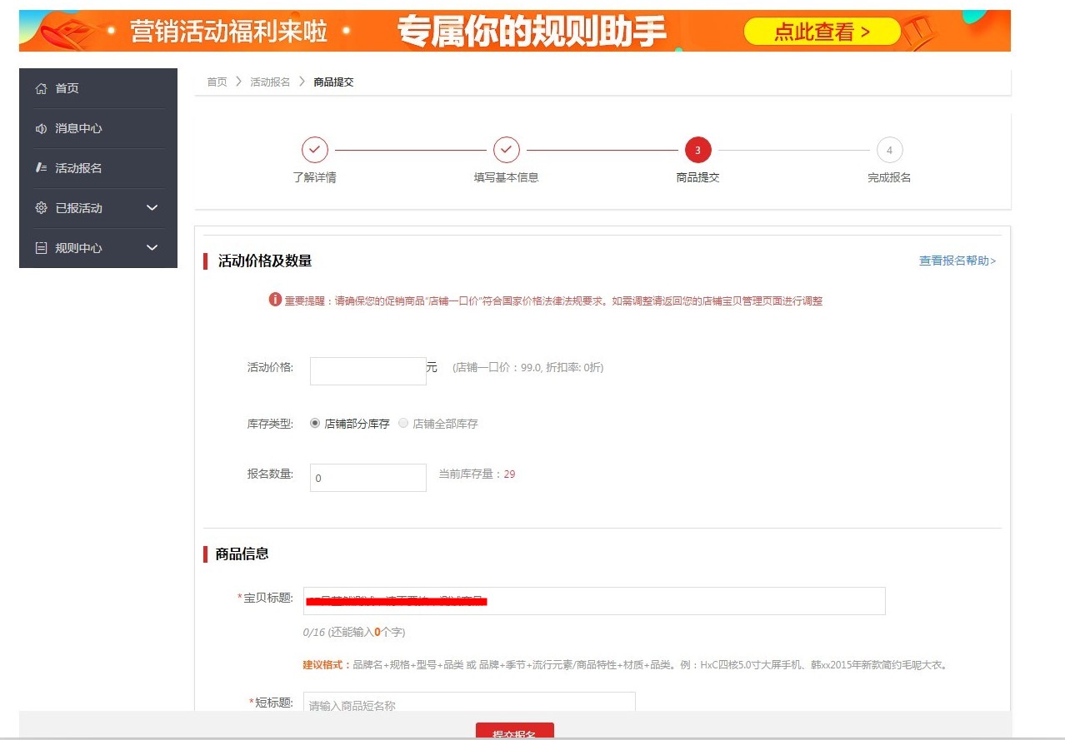Click the 商品提交 breadcrumb text

pos(333,82)
